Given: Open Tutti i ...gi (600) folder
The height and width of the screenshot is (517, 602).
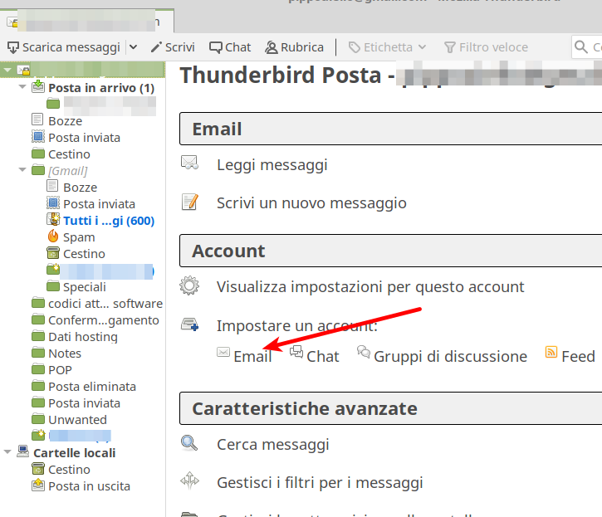Looking at the screenshot, I should [109, 221].
